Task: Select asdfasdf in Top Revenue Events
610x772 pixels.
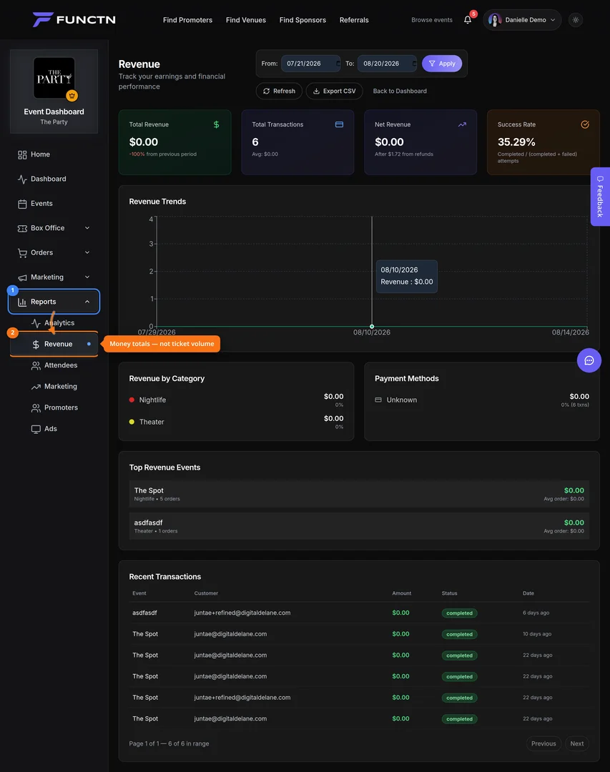Action: point(359,526)
